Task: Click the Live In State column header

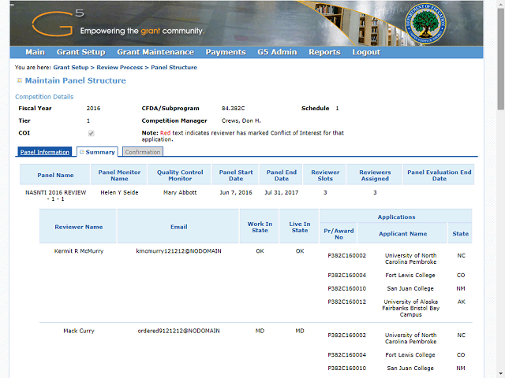Action: click(300, 227)
